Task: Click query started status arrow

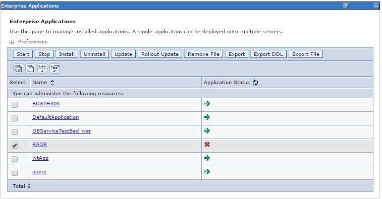Action: [207, 172]
